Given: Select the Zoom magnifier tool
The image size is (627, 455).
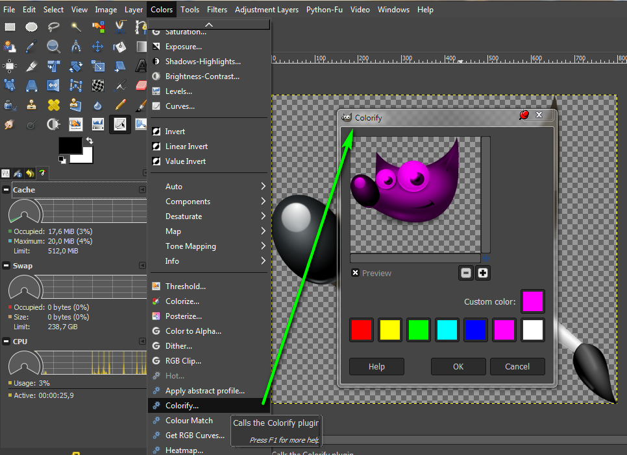Looking at the screenshot, I should pos(54,46).
